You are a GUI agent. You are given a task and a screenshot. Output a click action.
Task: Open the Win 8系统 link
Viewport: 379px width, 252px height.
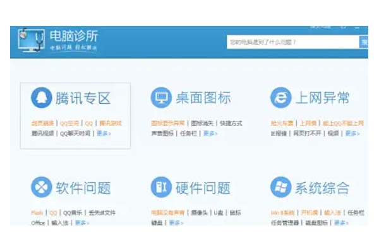pos(282,213)
